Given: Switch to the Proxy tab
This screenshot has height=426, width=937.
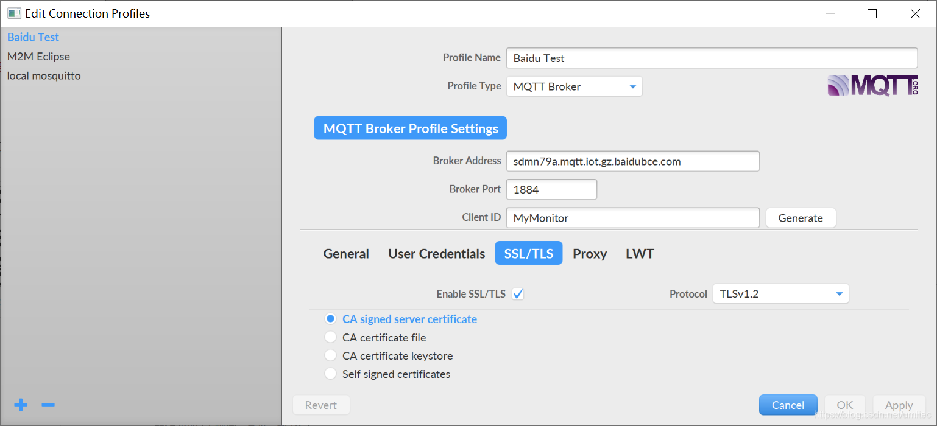Looking at the screenshot, I should (590, 254).
